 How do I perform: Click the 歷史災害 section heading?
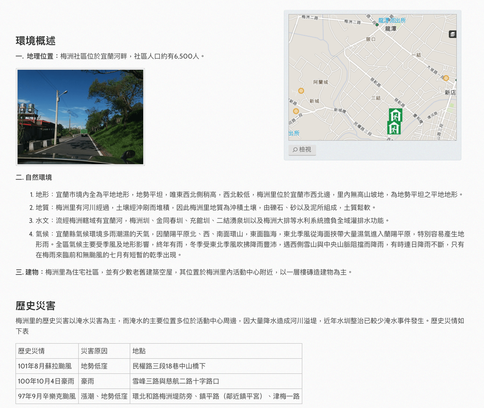[x=35, y=306]
